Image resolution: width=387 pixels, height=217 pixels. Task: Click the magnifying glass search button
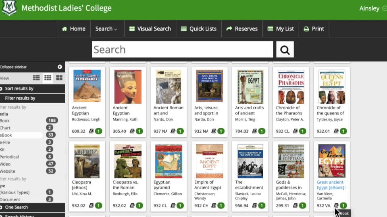[285, 50]
